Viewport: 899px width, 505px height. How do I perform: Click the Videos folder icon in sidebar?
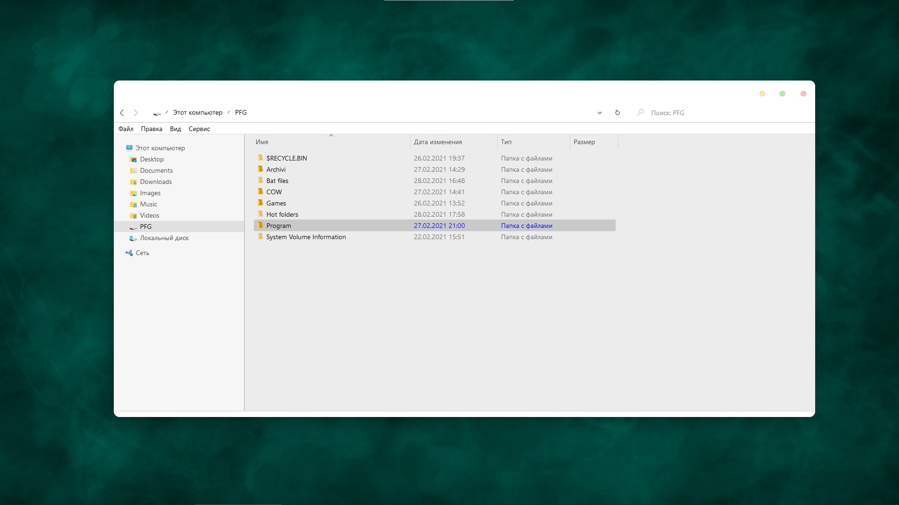point(133,215)
